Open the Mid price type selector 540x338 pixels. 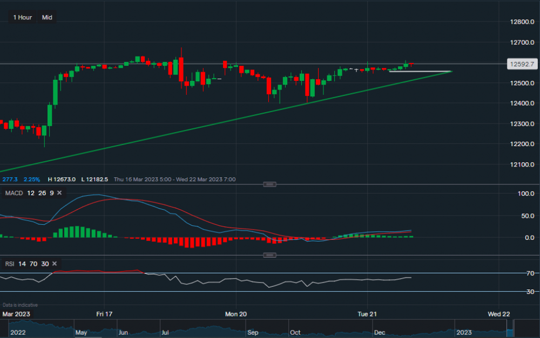pyautogui.click(x=47, y=17)
